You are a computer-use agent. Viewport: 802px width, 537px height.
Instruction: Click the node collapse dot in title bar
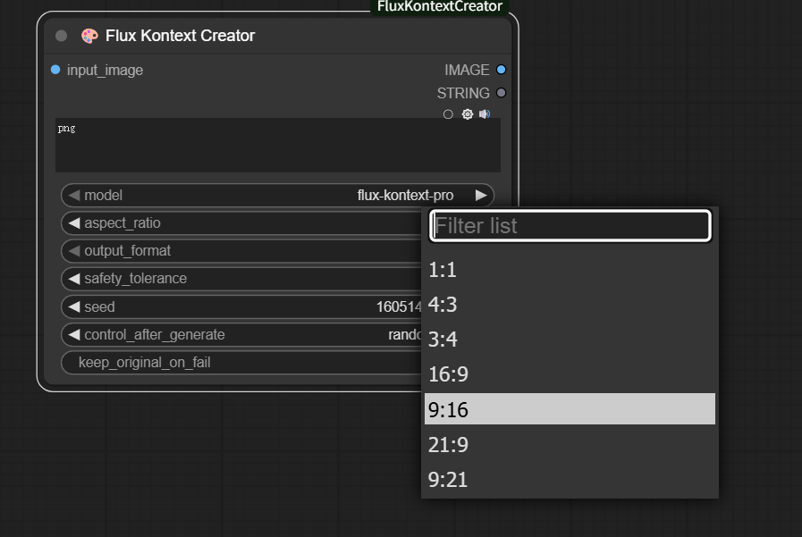coord(61,36)
